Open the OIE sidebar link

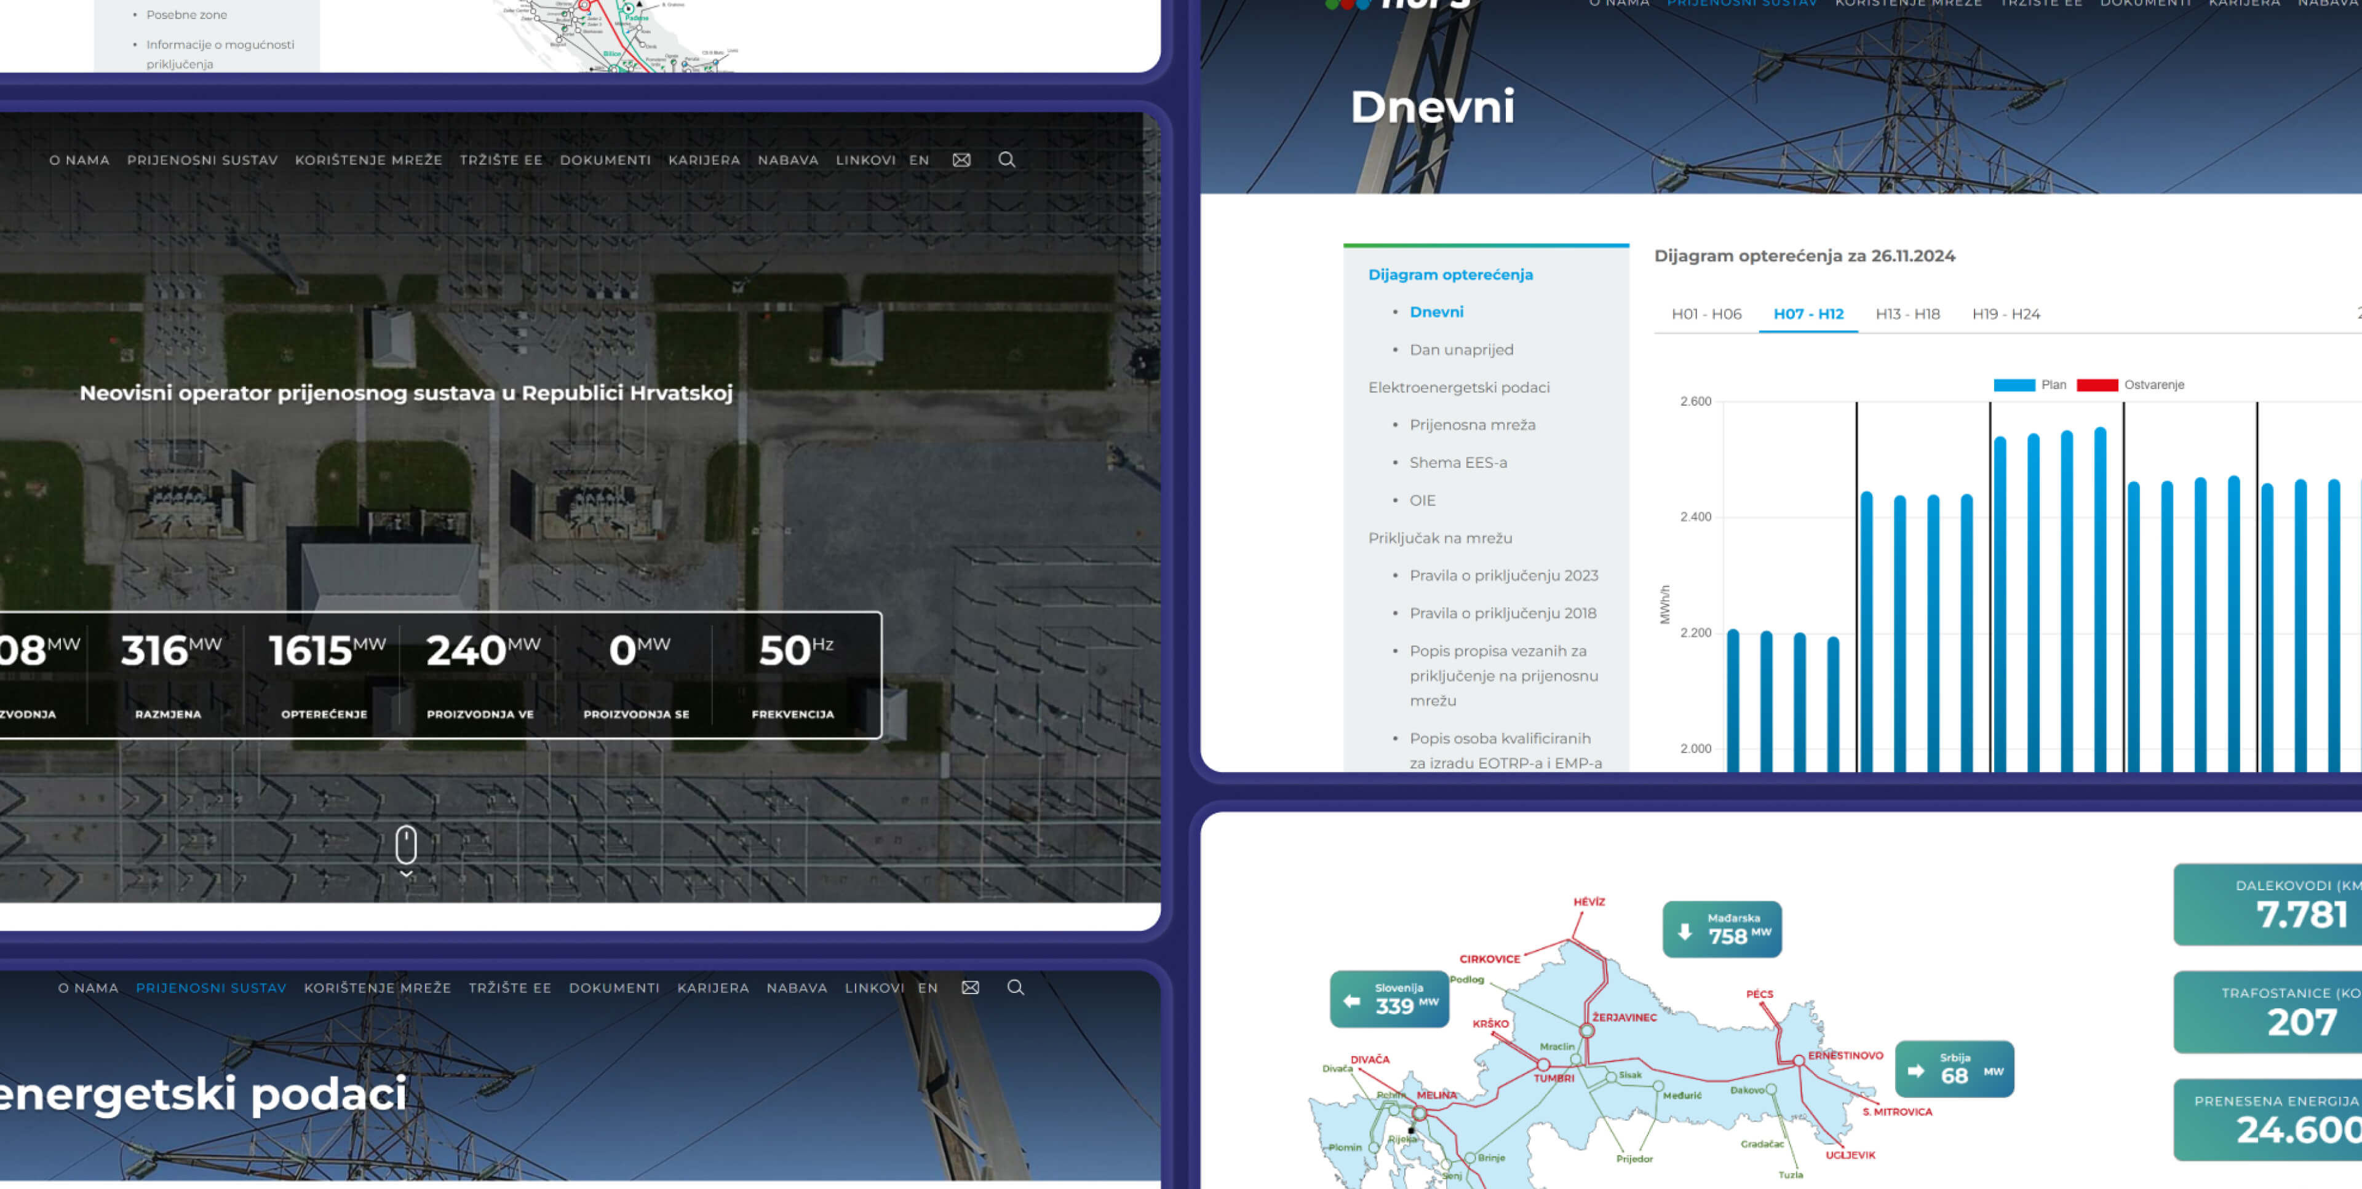click(1422, 500)
